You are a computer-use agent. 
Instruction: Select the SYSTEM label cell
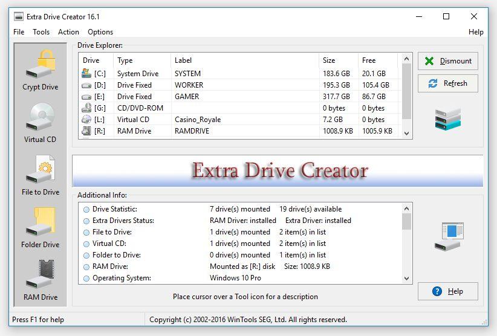[187, 74]
